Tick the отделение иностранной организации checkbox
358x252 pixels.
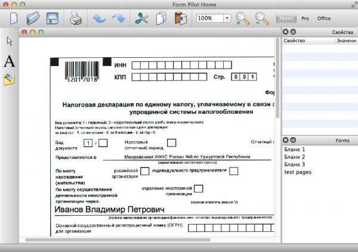click(199, 189)
